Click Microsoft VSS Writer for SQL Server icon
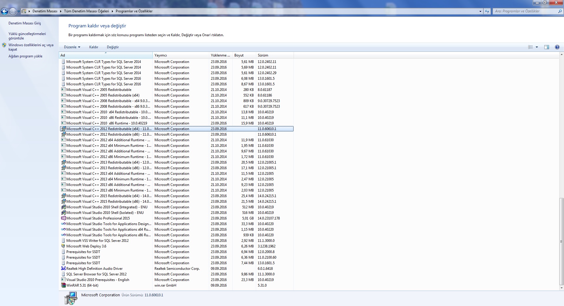Screen dimensions: 564x306 tap(63, 241)
